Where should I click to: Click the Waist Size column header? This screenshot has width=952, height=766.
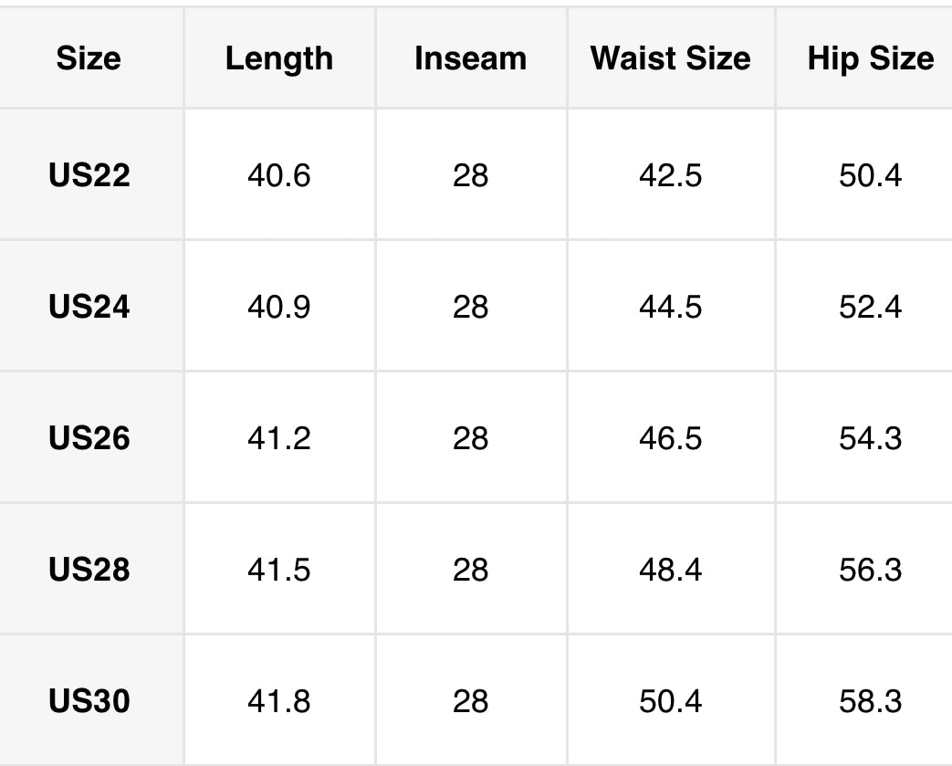click(x=670, y=58)
